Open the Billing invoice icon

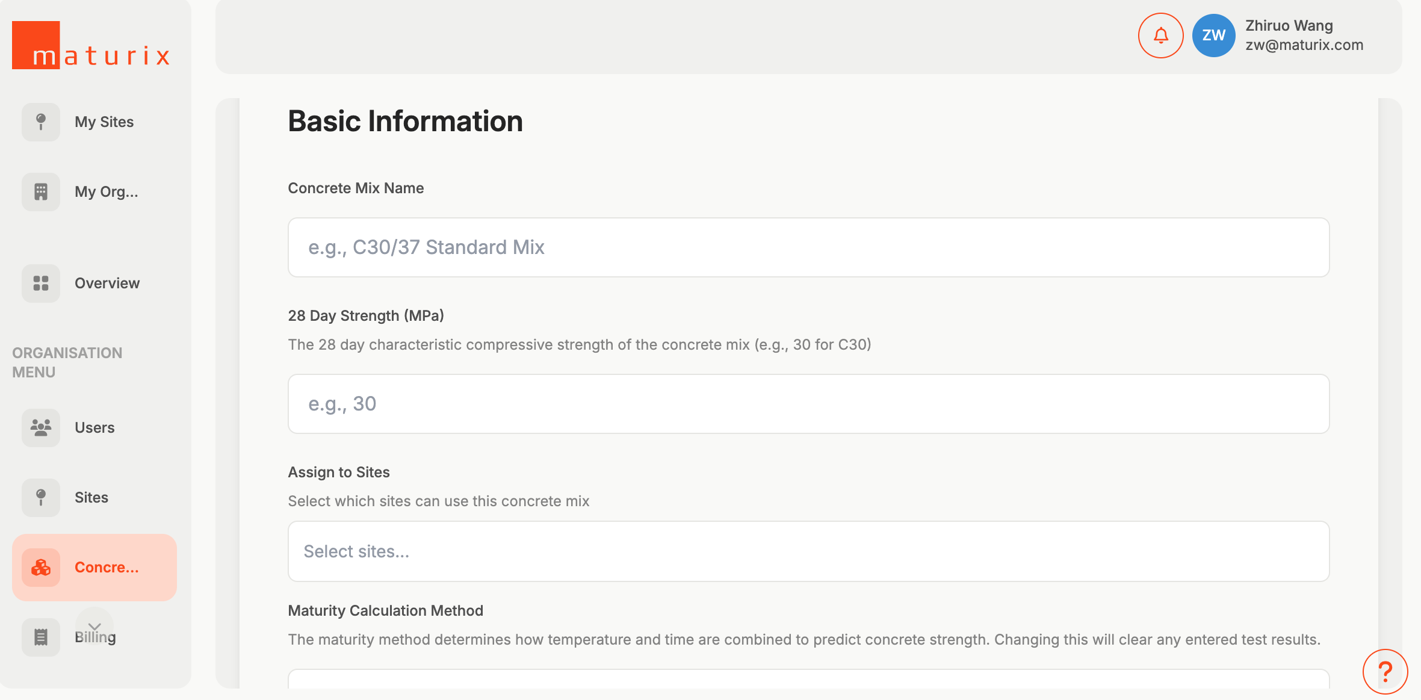(40, 636)
